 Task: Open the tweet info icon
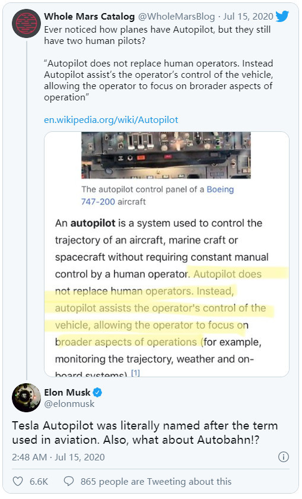pyautogui.click(x=283, y=457)
